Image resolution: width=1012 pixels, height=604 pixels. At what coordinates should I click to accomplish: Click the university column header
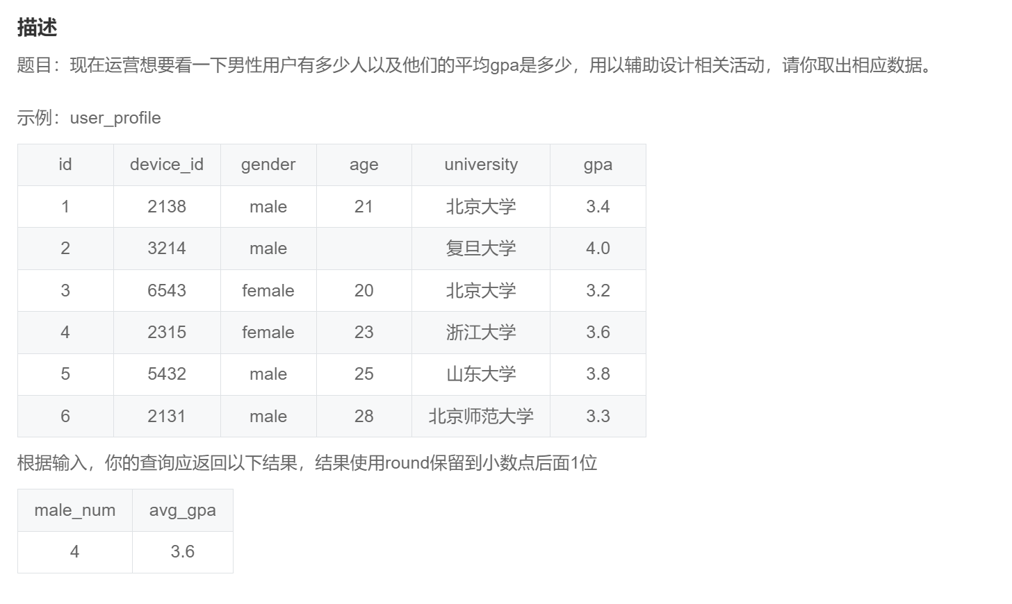pos(480,165)
